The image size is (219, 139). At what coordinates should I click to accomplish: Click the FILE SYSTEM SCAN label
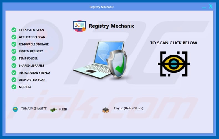[31, 30]
